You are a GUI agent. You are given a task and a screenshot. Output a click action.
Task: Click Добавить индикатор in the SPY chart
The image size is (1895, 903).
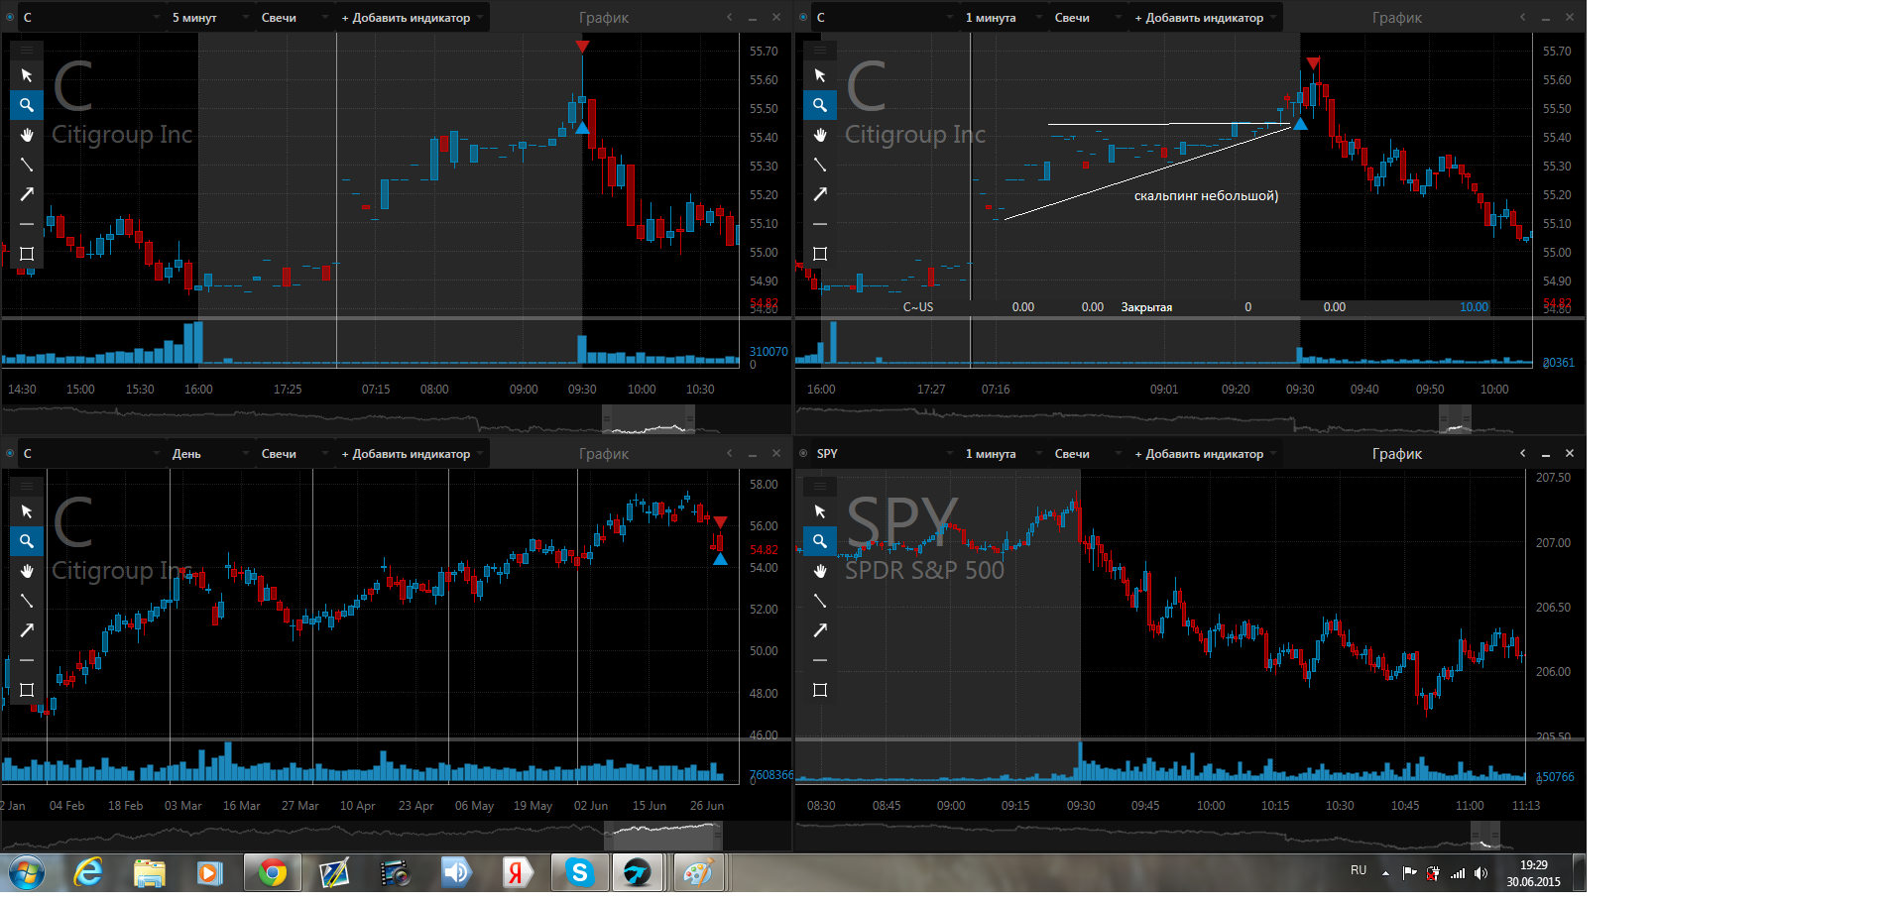1204,454
